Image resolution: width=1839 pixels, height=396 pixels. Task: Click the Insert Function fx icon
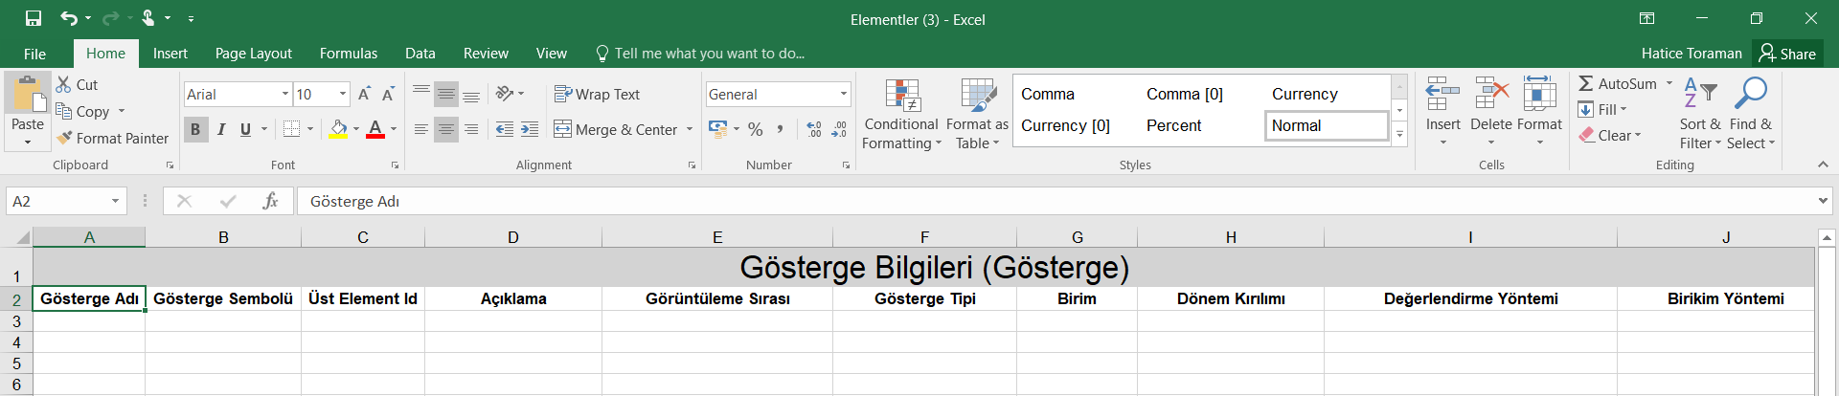pos(270,201)
